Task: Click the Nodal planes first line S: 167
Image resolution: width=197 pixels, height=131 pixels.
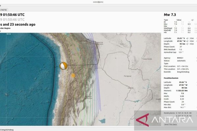Action: 184,113
